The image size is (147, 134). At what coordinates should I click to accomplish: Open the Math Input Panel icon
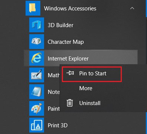[x=37, y=75]
